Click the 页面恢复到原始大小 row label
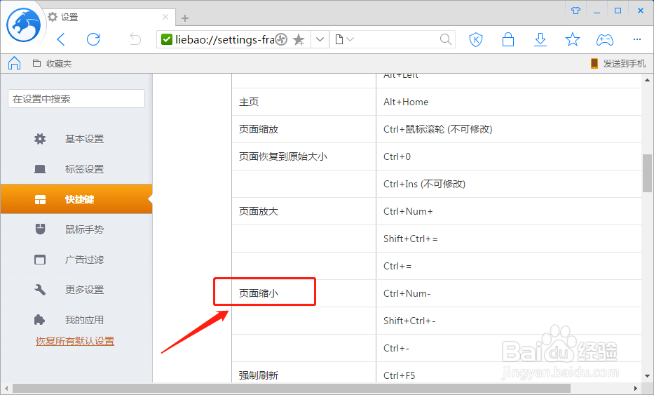The image size is (654, 395). [x=282, y=156]
